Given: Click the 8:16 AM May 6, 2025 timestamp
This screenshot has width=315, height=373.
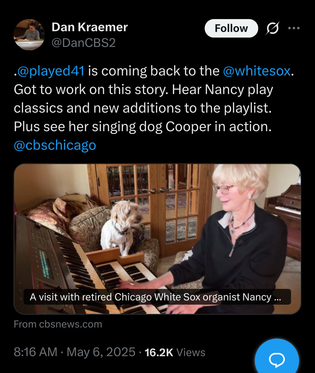Looking at the screenshot, I should click(74, 352).
